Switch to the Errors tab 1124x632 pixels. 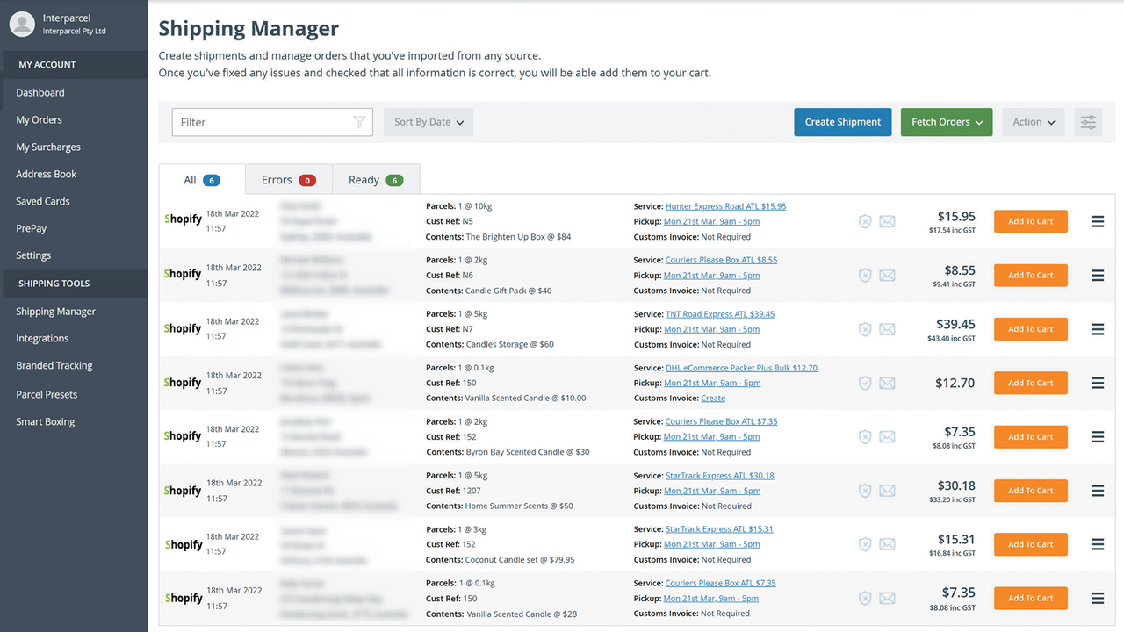288,179
